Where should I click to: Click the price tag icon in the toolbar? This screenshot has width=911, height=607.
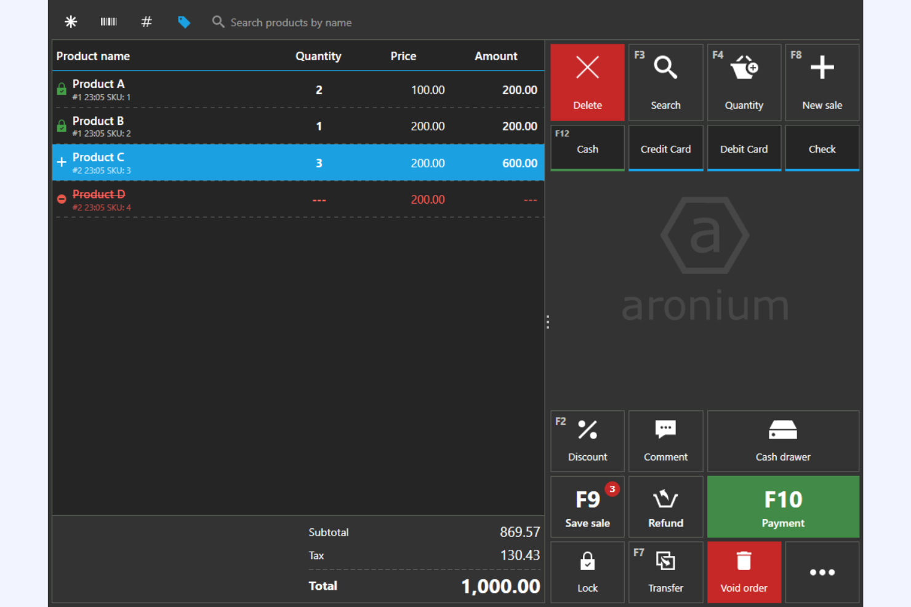(x=184, y=22)
